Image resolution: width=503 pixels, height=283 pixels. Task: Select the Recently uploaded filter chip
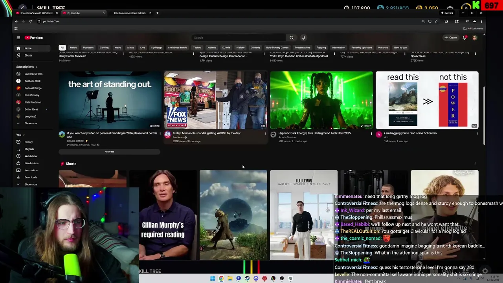[362, 48]
